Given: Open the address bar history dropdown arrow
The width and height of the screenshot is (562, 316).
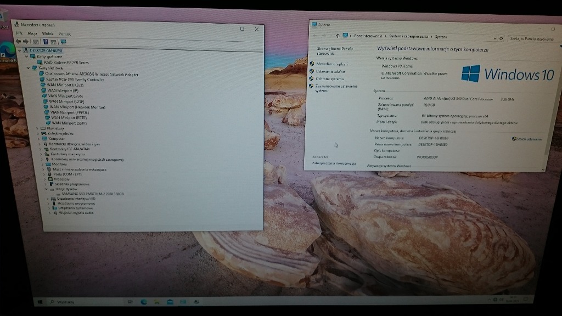Looking at the screenshot, I should [x=494, y=38].
